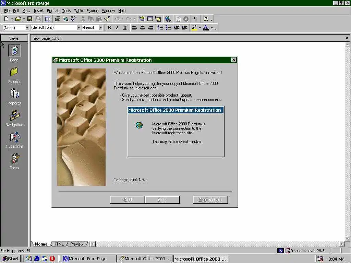
Task: Open the (default font) dropdown
Action: tap(78, 28)
